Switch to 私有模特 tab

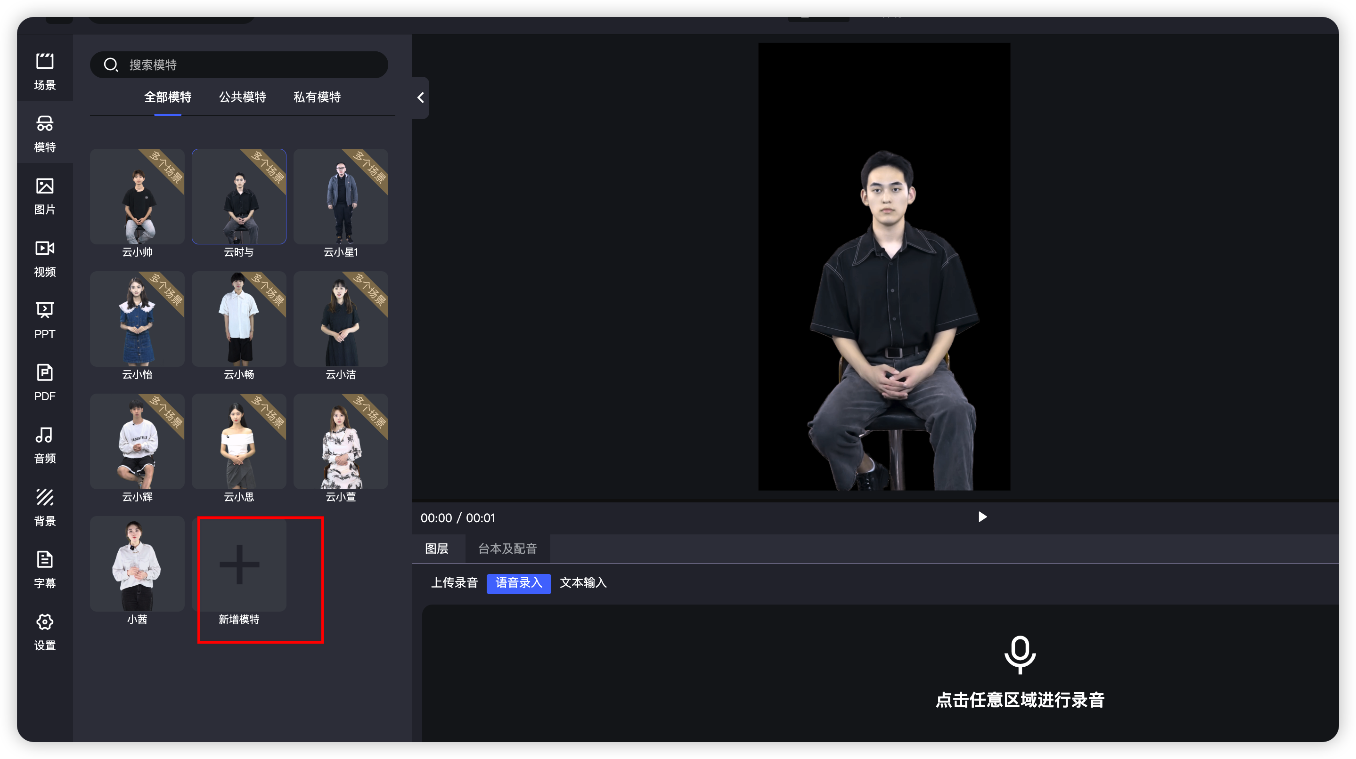click(x=317, y=97)
